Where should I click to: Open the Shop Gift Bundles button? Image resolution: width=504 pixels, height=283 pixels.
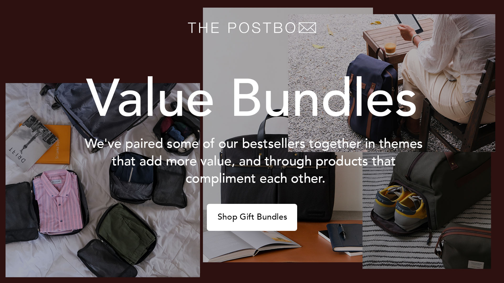coord(252,217)
